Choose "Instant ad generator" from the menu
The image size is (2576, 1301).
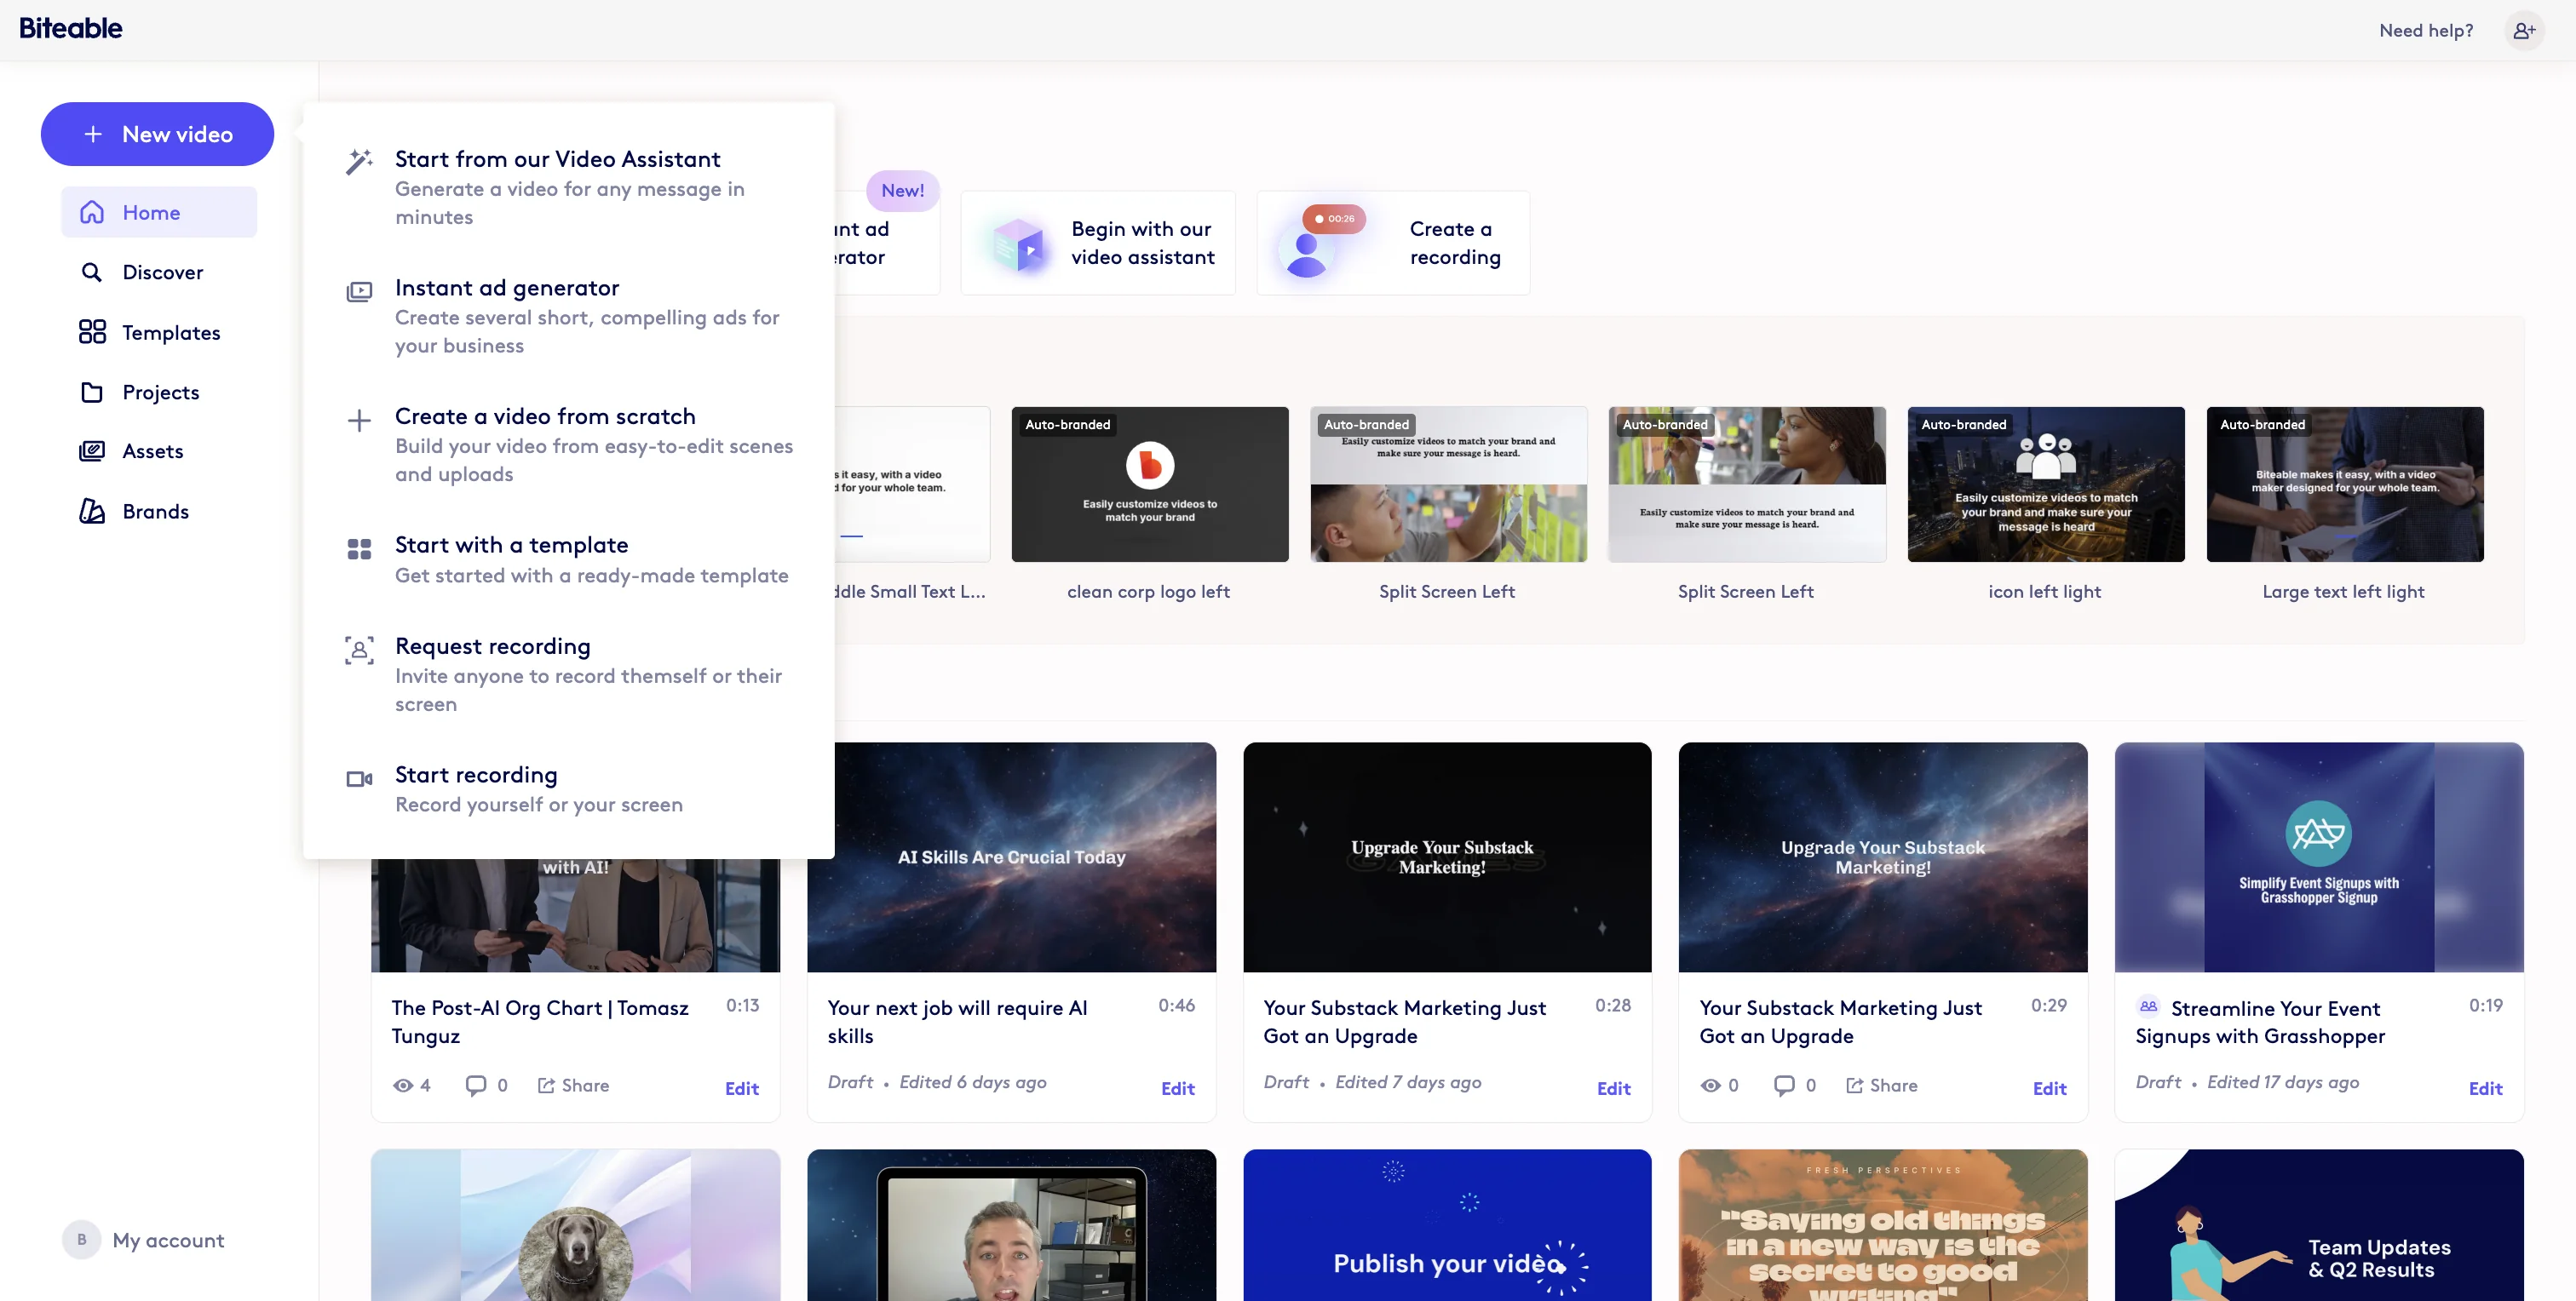point(507,288)
